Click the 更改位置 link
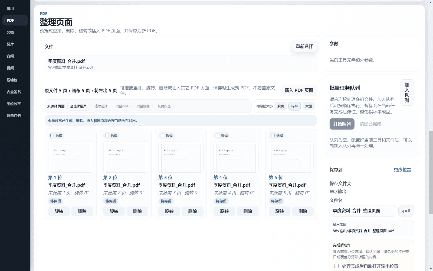The image size is (433, 271). click(402, 170)
